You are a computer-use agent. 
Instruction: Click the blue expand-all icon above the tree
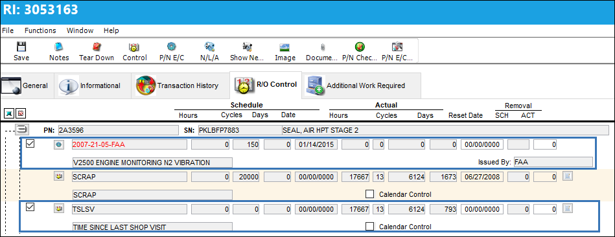tap(8, 113)
